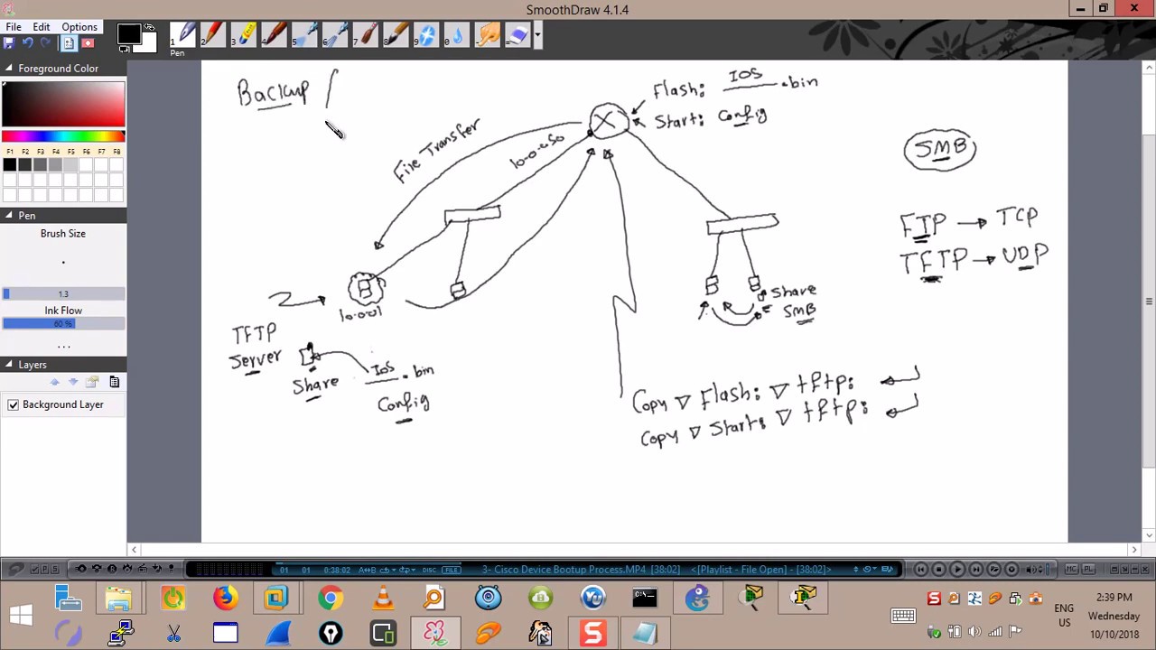Select the F3 gray swatch
Viewport: 1156px width, 650px height.
(40, 164)
